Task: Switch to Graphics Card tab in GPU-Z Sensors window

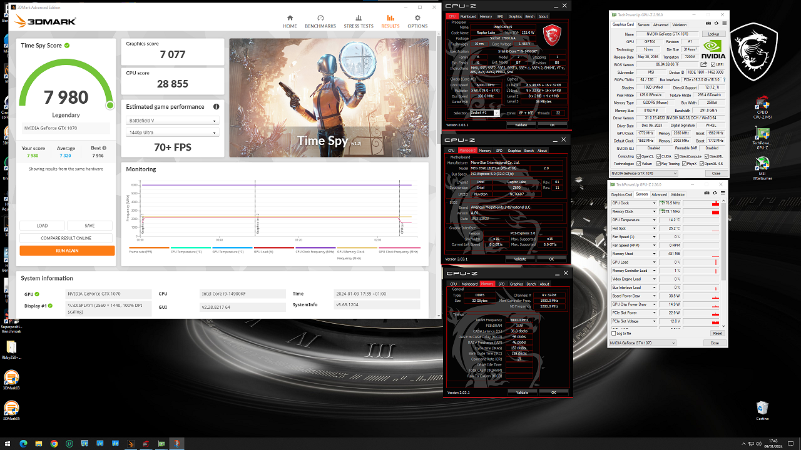Action: tap(622, 194)
